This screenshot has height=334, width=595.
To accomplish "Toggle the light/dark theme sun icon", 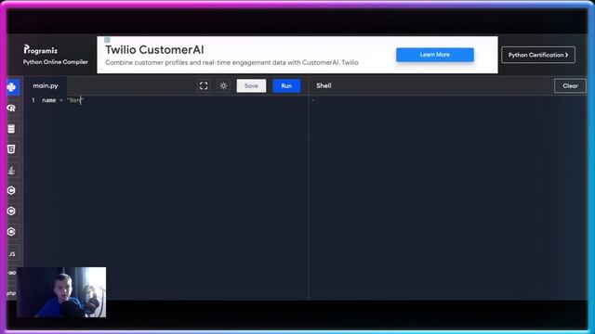I will (223, 86).
